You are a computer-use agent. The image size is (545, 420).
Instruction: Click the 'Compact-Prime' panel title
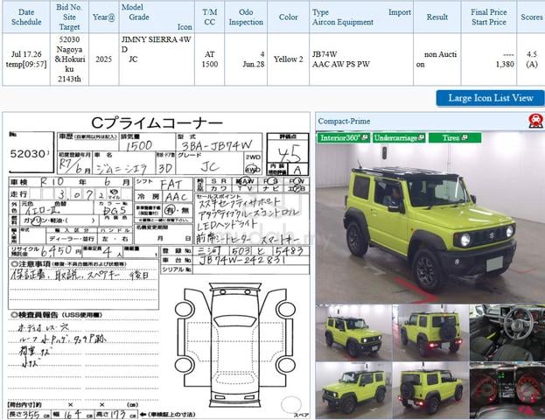click(x=344, y=121)
